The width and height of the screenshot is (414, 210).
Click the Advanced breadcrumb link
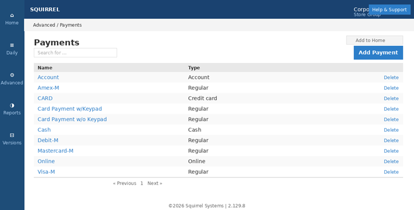44,25
